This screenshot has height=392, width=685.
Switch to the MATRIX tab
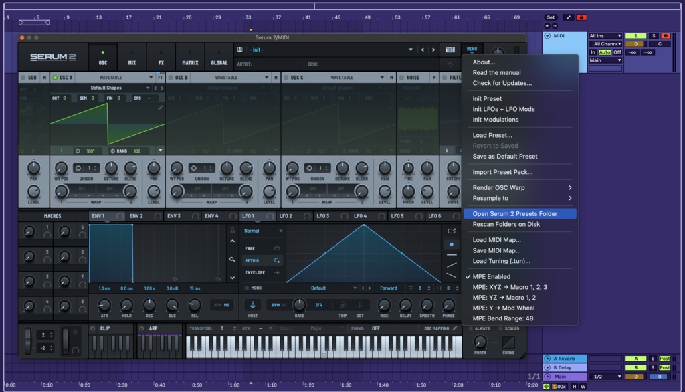189,58
